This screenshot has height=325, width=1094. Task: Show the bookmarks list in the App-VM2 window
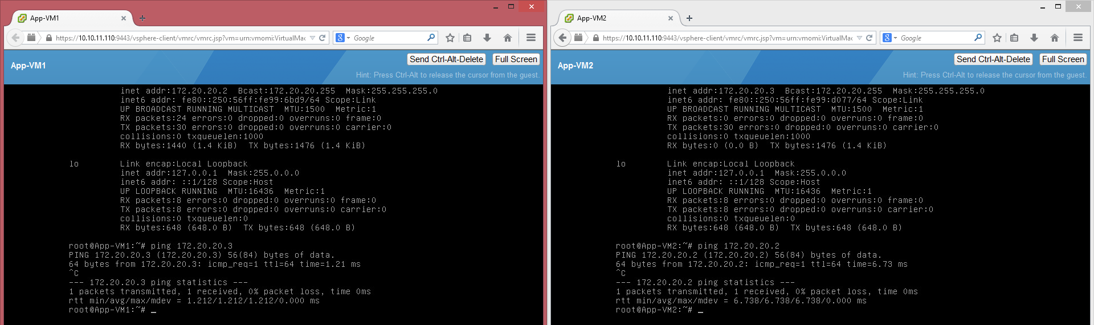coord(1014,38)
